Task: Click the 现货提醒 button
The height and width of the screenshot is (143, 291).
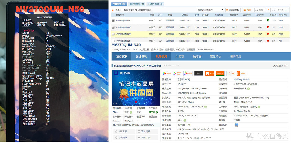Action: [147, 131]
